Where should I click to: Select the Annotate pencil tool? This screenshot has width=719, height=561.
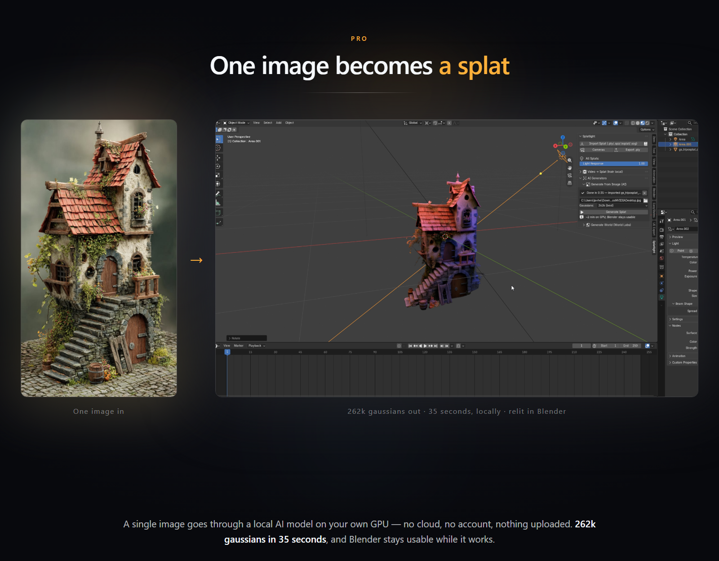pyautogui.click(x=219, y=194)
